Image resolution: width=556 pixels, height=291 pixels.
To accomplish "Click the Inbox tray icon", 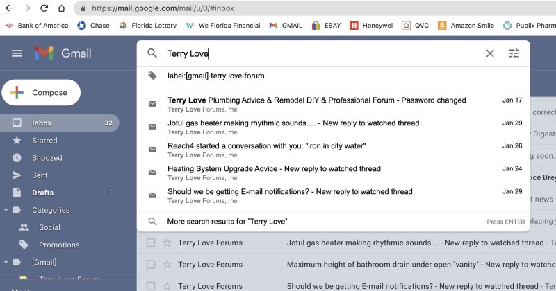I will point(17,123).
